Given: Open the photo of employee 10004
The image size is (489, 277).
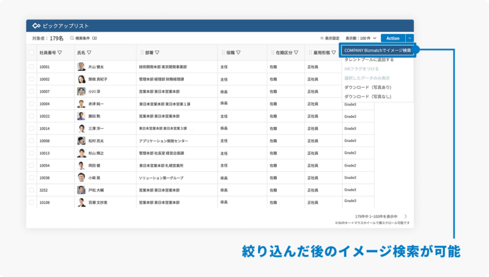Looking at the screenshot, I should [x=81, y=104].
